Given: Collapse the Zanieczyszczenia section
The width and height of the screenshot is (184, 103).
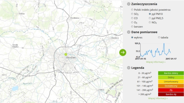Looking at the screenshot, I should coord(129,4).
